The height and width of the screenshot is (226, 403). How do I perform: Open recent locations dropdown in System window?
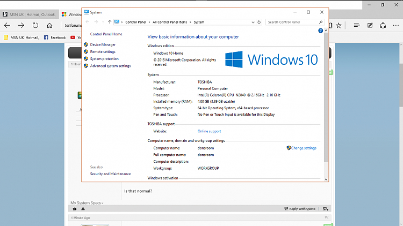103,22
